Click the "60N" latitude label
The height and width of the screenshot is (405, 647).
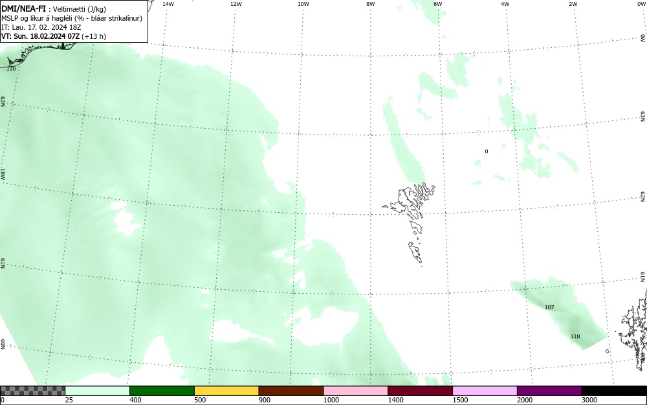coord(3,344)
